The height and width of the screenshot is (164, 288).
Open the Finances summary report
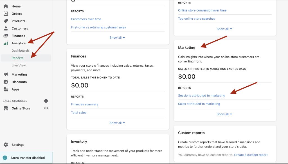tap(85, 104)
